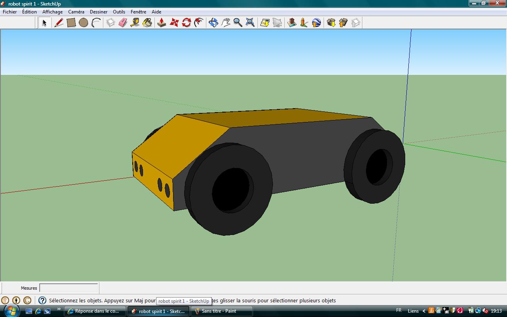Click the orange figure with arrow icon
Viewport: 507px width, 317px height.
click(304, 23)
